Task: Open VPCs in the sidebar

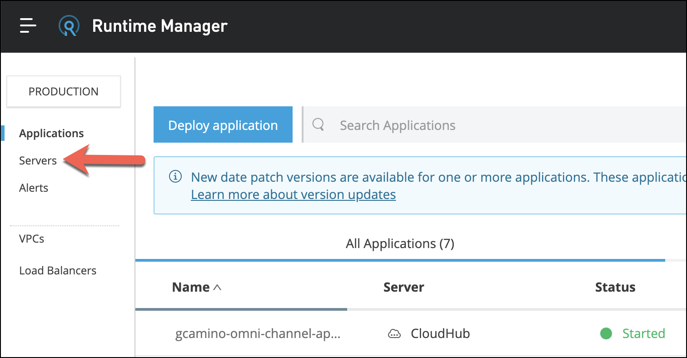Action: (x=32, y=239)
